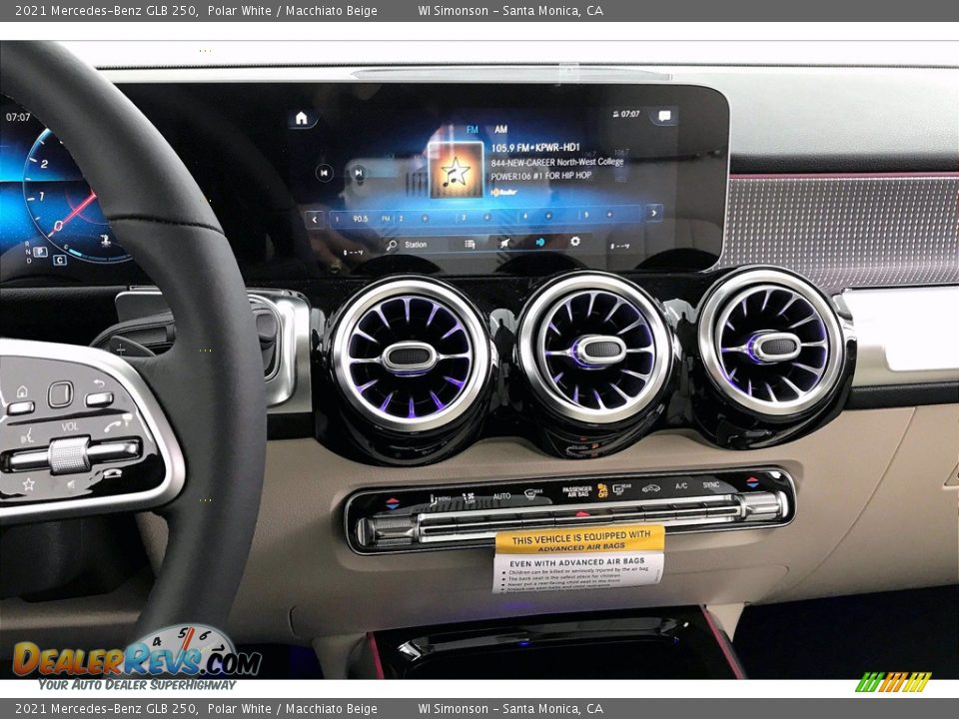Toggle the A/C switch
Image resolution: width=959 pixels, height=719 pixels.
pyautogui.click(x=681, y=486)
